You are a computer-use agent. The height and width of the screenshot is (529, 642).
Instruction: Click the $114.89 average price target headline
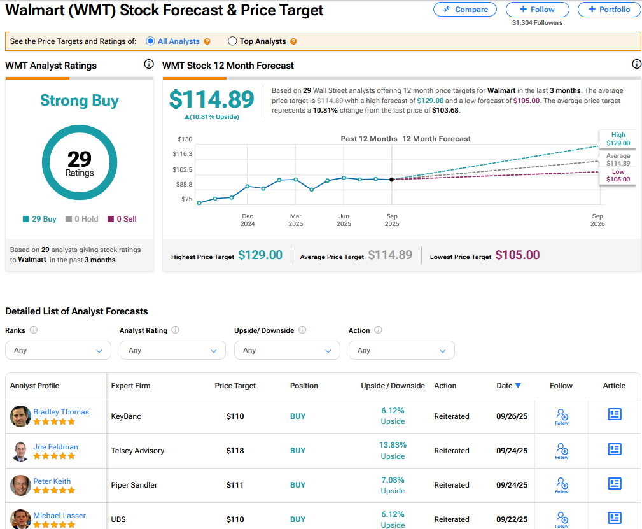tap(211, 99)
